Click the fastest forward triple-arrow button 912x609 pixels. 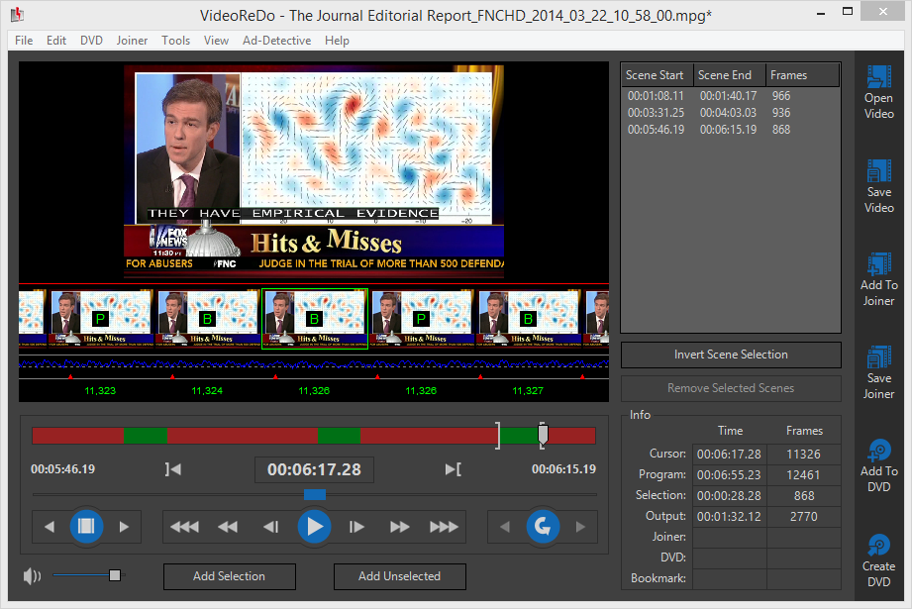pos(444,527)
